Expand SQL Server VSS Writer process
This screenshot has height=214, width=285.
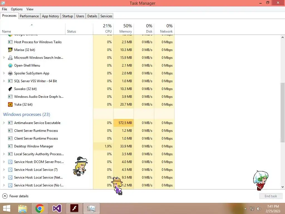tap(4, 81)
